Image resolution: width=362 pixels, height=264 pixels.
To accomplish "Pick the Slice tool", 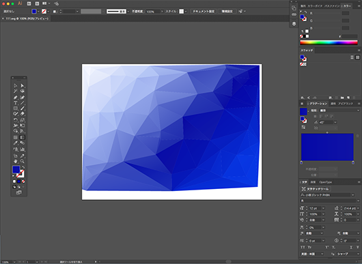I will pyautogui.click(x=23, y=156).
